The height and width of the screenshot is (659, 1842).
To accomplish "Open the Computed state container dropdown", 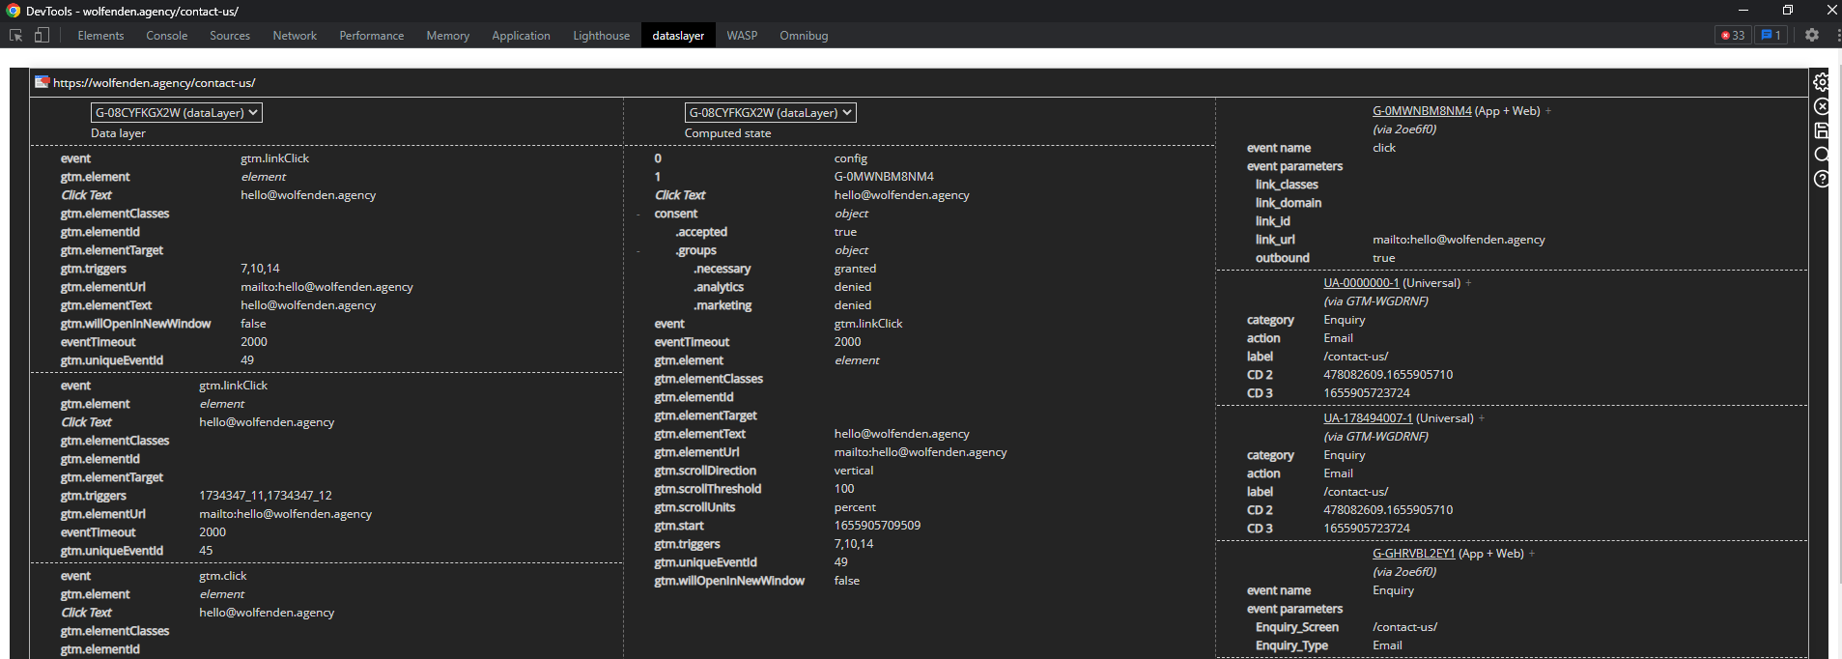I will (771, 113).
